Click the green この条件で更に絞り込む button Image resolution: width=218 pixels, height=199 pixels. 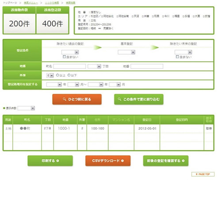point(139,99)
